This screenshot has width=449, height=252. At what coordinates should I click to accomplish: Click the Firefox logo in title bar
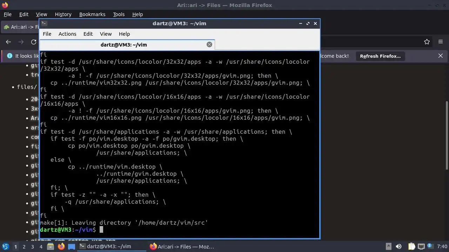pos(5,5)
